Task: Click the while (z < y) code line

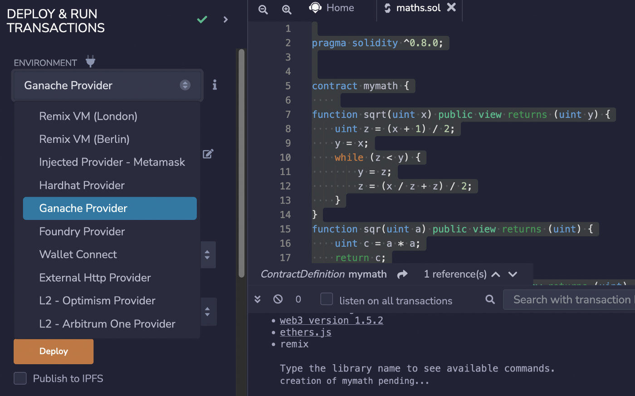Action: click(x=378, y=157)
